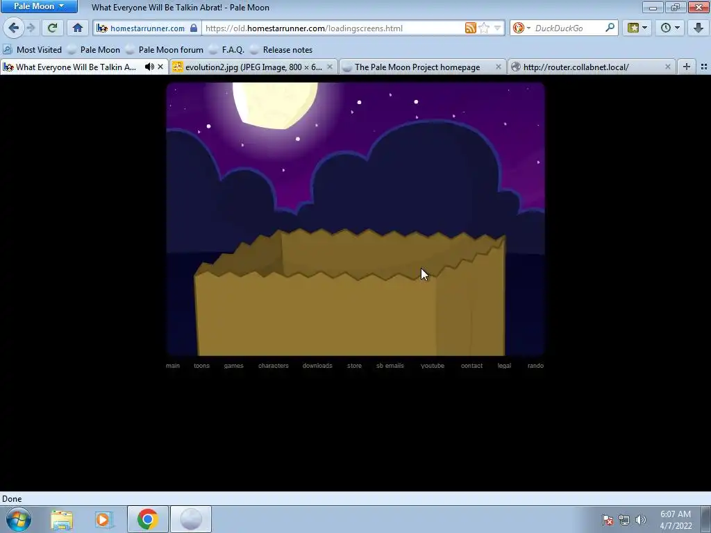The width and height of the screenshot is (711, 533).
Task: Mute the tab audio speaker icon
Action: (149, 67)
